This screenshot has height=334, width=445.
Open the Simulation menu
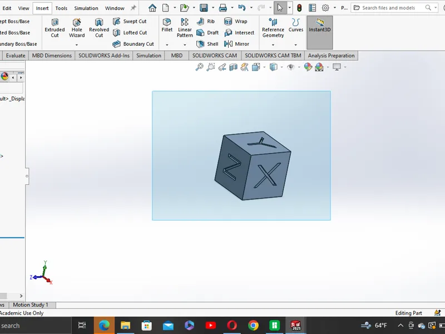[x=86, y=8]
